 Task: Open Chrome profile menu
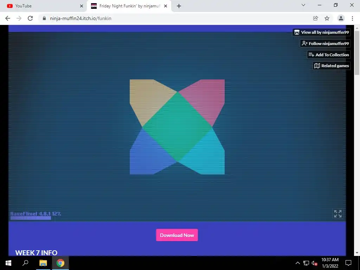coord(341,18)
